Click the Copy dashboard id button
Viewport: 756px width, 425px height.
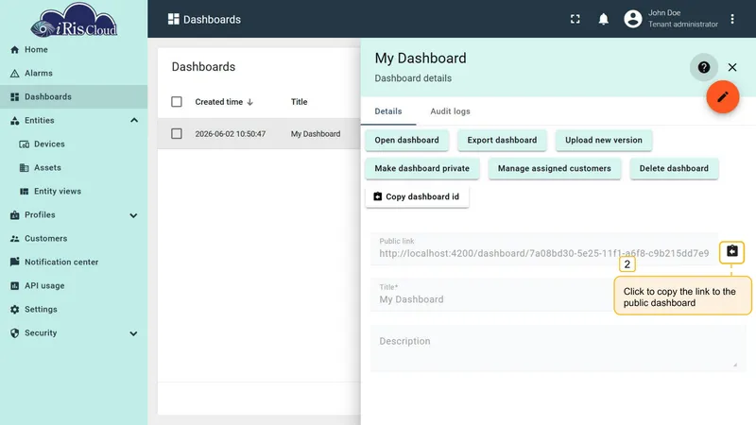417,197
